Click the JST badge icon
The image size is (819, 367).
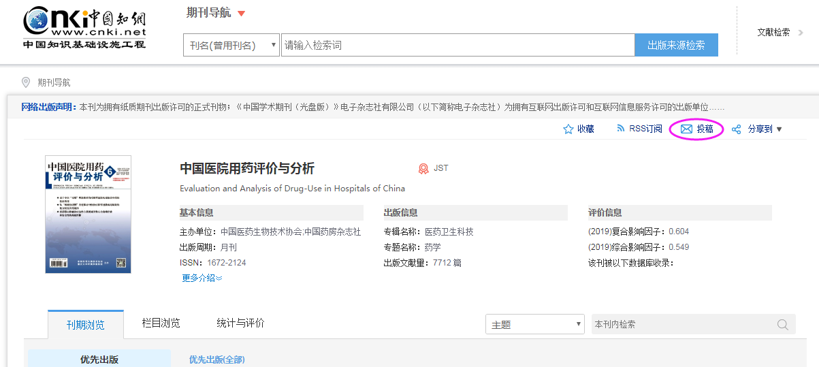tap(423, 168)
